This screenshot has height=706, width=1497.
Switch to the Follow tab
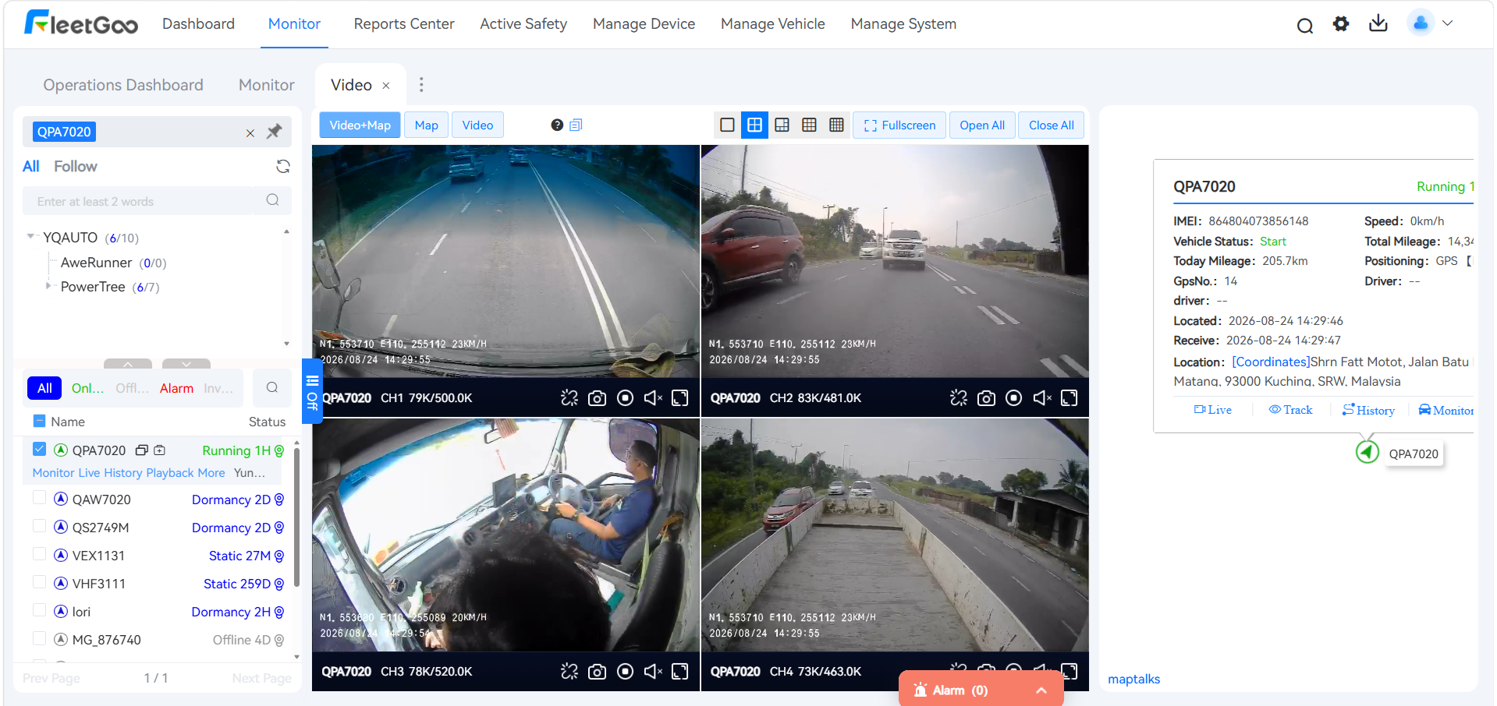point(76,166)
